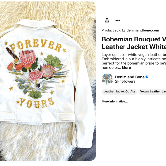166x166 pixels.
Task: Open the Denim and Bone profile name
Action: [x=130, y=77]
